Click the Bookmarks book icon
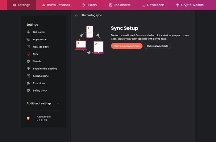The image size is (216, 142). coord(110,5)
